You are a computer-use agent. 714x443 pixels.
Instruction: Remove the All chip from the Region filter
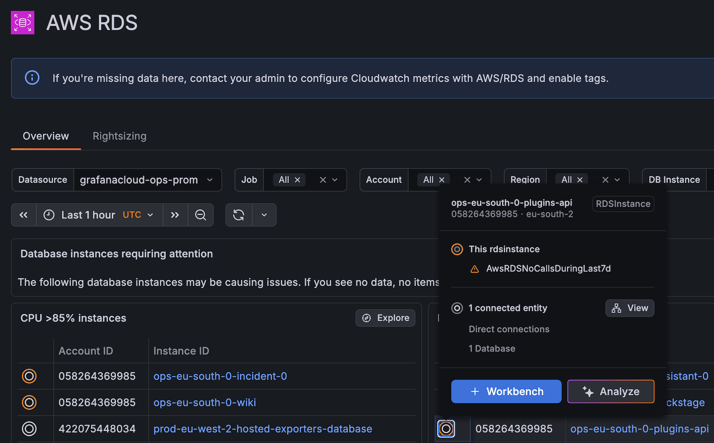point(579,179)
